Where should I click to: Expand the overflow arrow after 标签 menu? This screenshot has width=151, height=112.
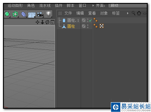point(128,13)
